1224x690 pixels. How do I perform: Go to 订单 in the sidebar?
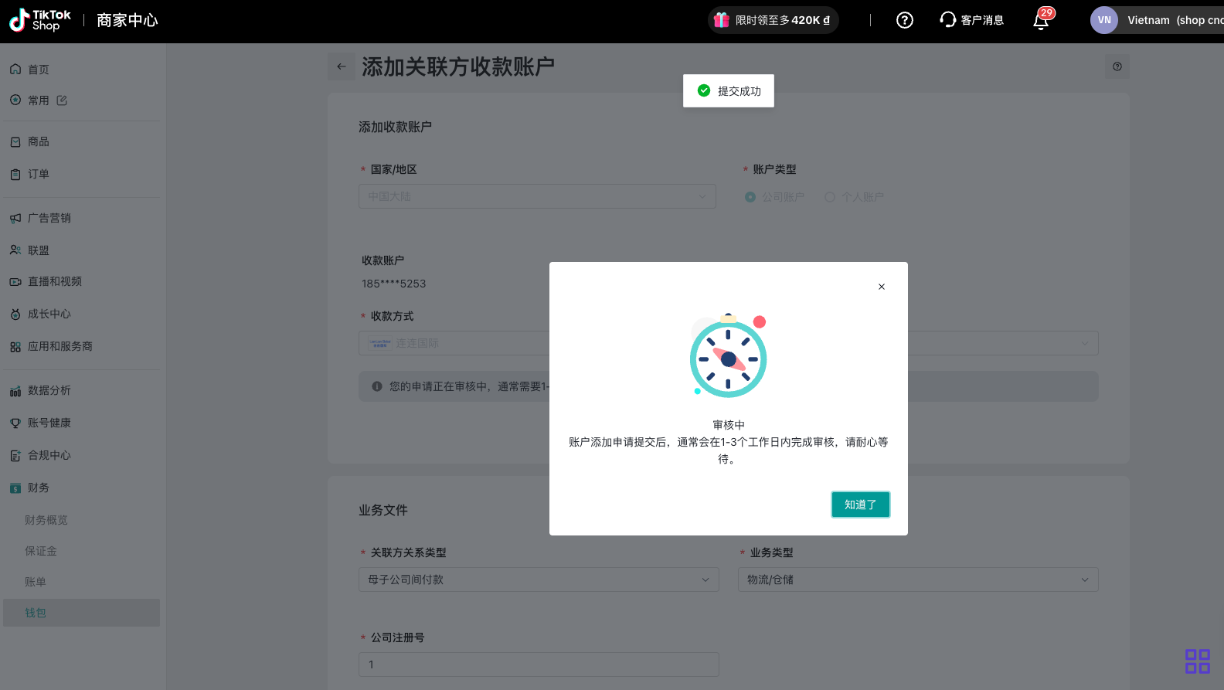[39, 174]
